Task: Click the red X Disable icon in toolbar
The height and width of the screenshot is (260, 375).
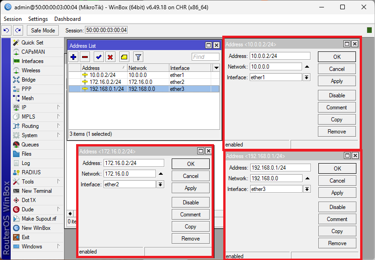Action: coord(110,57)
